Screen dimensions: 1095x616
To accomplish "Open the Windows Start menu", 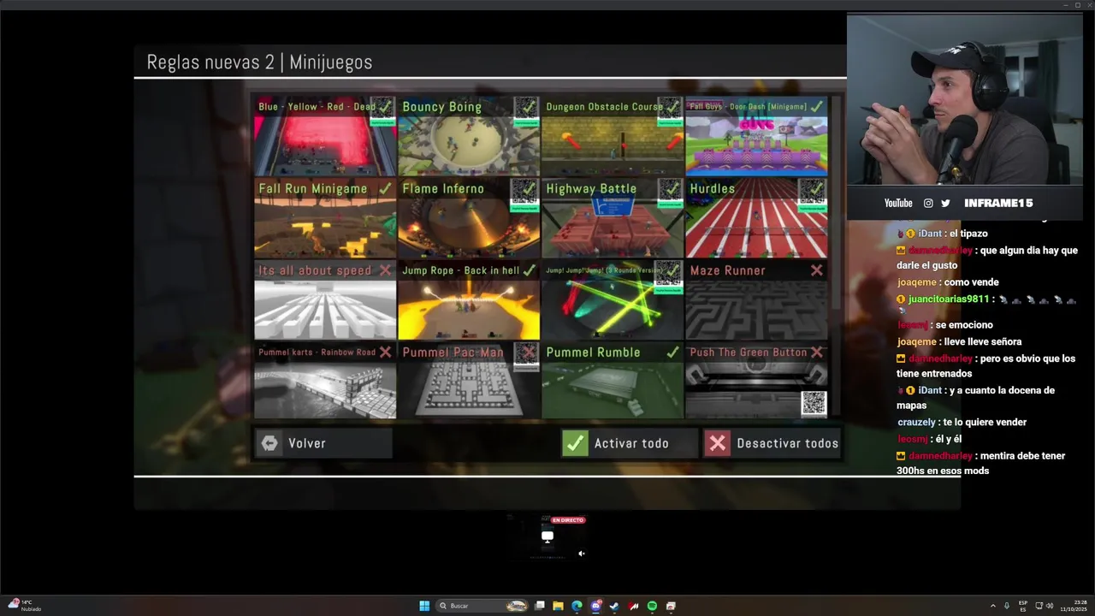I will pos(424,606).
